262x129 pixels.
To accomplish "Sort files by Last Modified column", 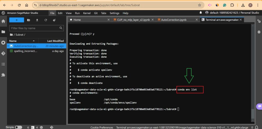I will 55,41.
